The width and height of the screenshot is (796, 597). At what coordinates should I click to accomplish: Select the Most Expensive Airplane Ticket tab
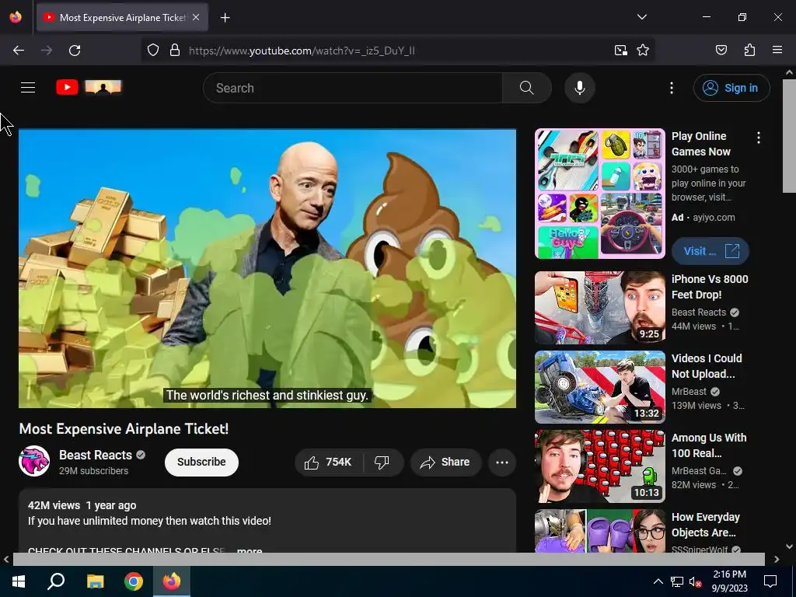122,17
